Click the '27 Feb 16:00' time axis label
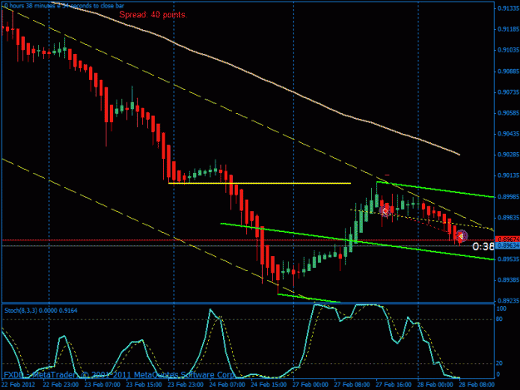Screen dimensions: 520x390 [x=394, y=384]
